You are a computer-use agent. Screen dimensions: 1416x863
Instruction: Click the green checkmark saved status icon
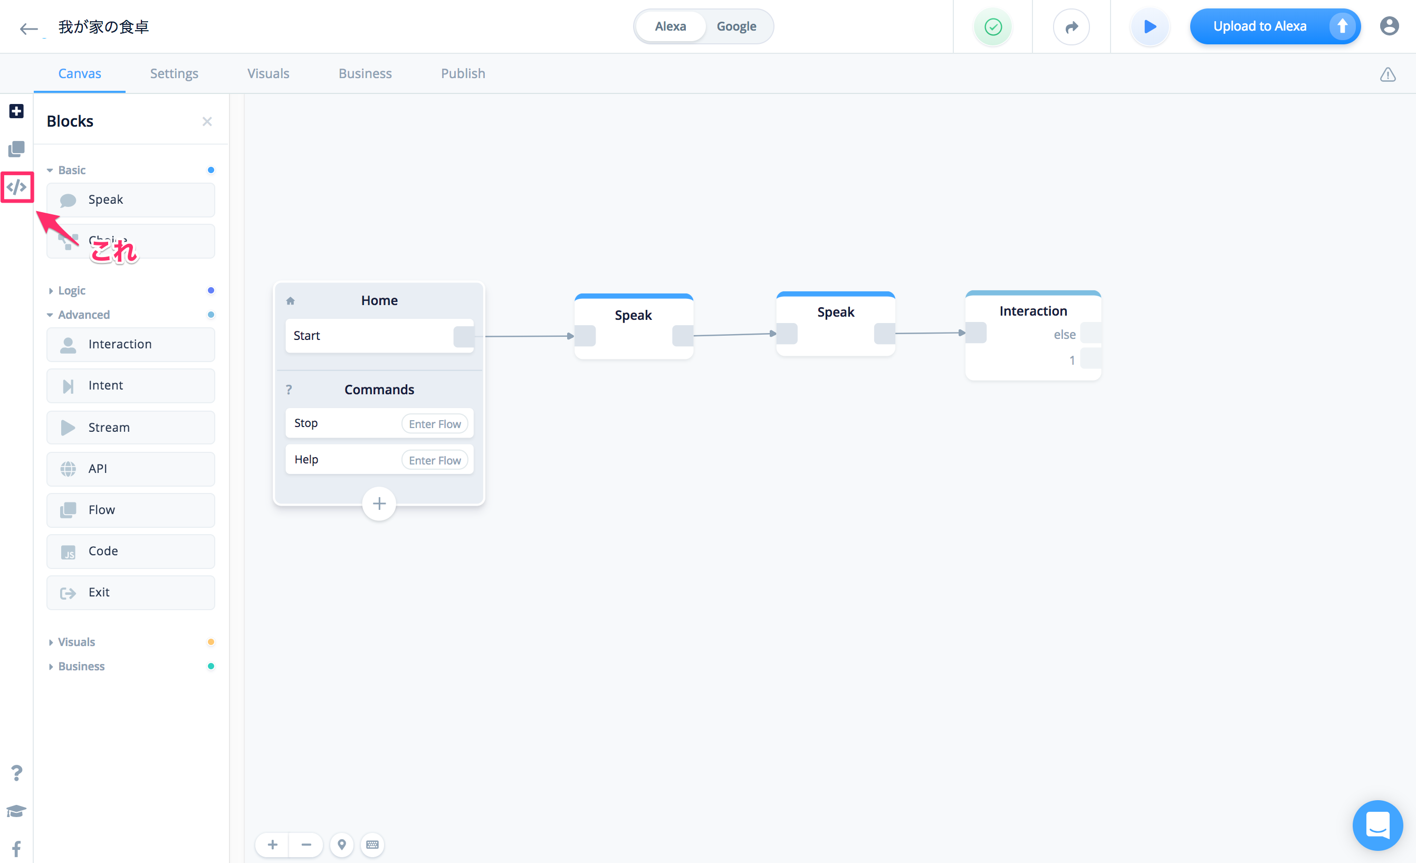click(992, 26)
